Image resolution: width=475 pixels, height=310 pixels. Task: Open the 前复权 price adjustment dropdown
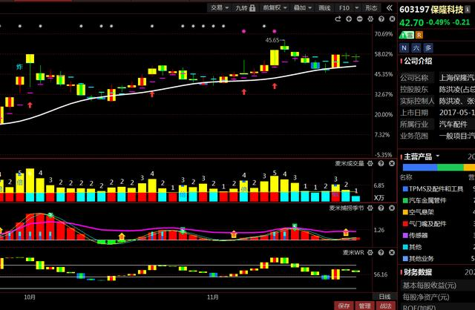point(275,8)
